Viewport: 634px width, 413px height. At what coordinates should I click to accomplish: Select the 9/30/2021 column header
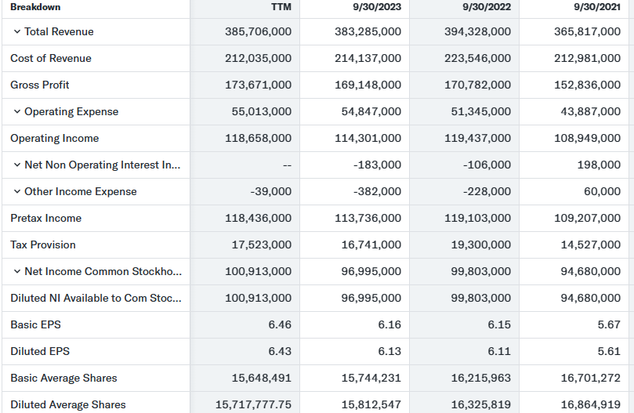(x=597, y=7)
